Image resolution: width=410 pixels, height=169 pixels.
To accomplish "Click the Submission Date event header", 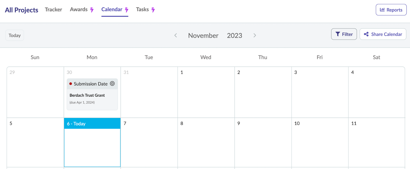I will (90, 84).
